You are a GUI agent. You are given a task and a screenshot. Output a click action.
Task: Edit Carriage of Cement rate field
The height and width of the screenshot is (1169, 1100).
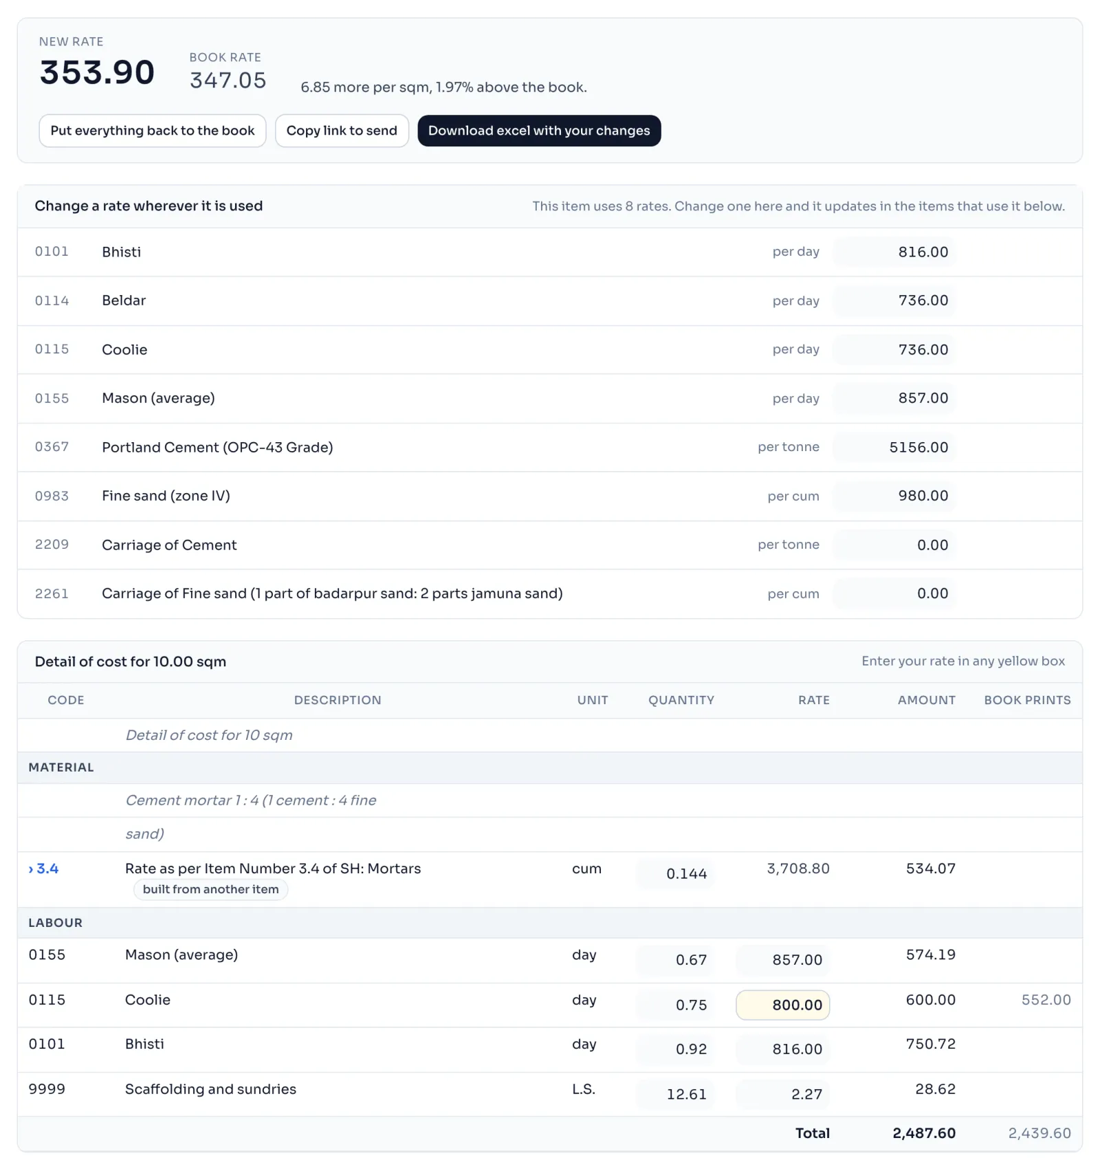coord(894,545)
